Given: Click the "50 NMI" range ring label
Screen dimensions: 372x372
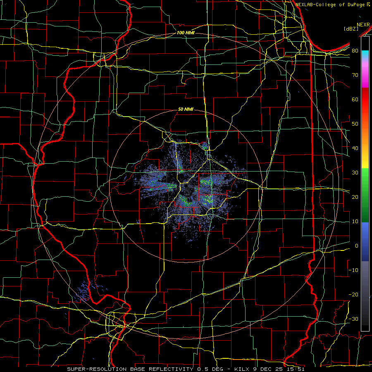Looking at the screenshot, I should 186,110.
